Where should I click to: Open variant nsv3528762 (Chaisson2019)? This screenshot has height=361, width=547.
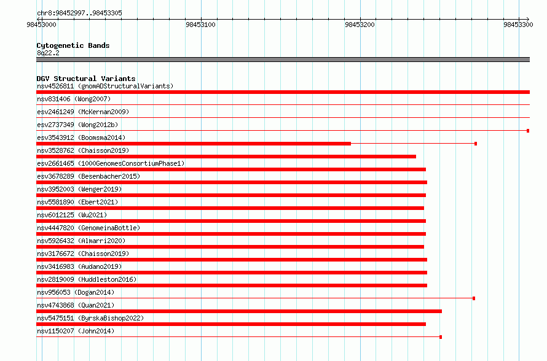(83, 150)
